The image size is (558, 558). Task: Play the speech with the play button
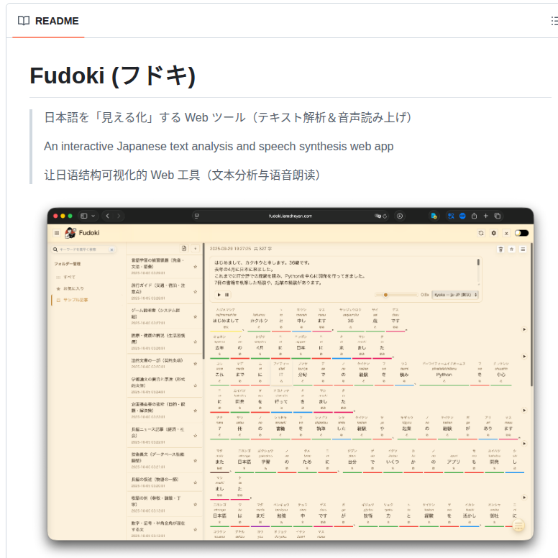(219, 295)
